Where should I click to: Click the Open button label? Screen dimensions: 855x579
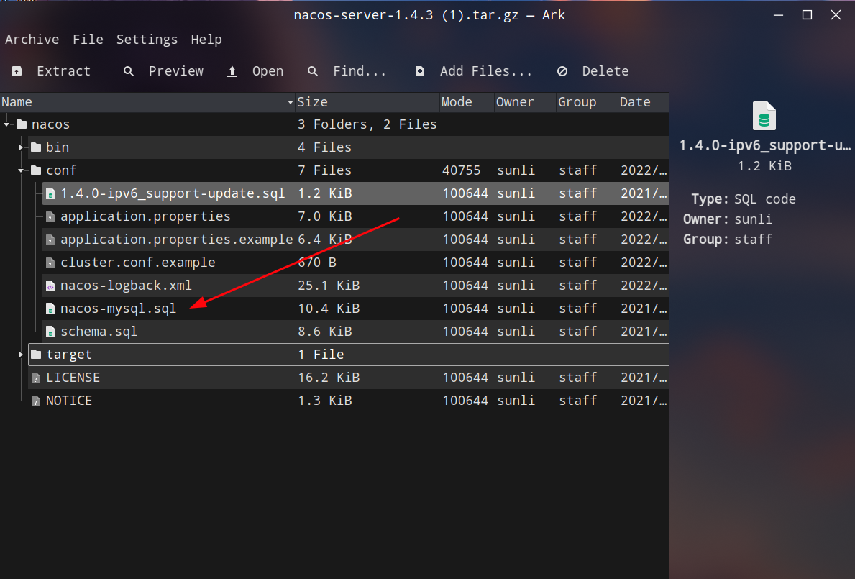pyautogui.click(x=268, y=71)
